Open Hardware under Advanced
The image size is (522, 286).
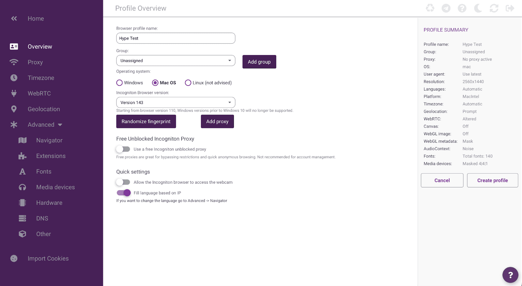click(49, 203)
